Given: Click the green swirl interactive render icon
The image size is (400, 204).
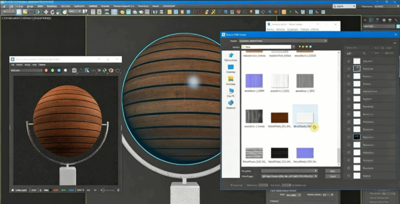Looking at the screenshot, I should click(105, 71).
